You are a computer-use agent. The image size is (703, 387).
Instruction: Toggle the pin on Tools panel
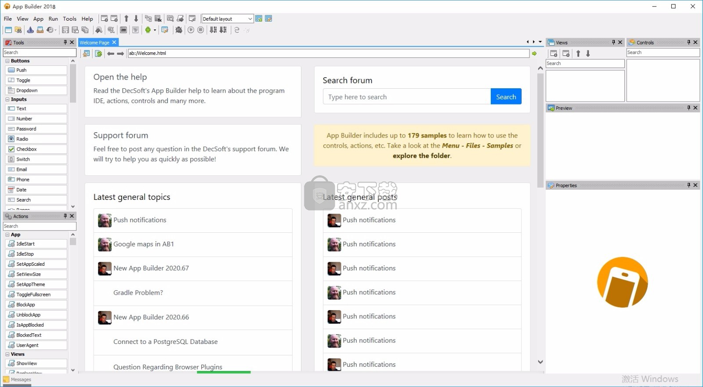point(65,42)
